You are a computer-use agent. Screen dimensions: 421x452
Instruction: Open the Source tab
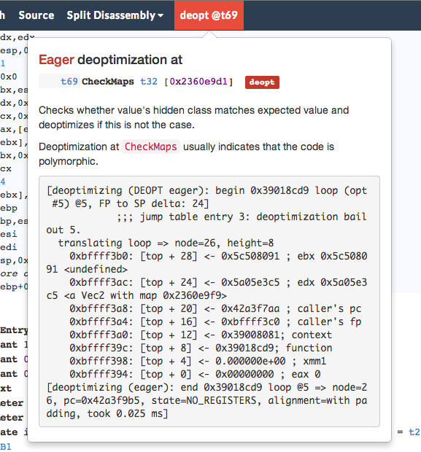pos(36,15)
